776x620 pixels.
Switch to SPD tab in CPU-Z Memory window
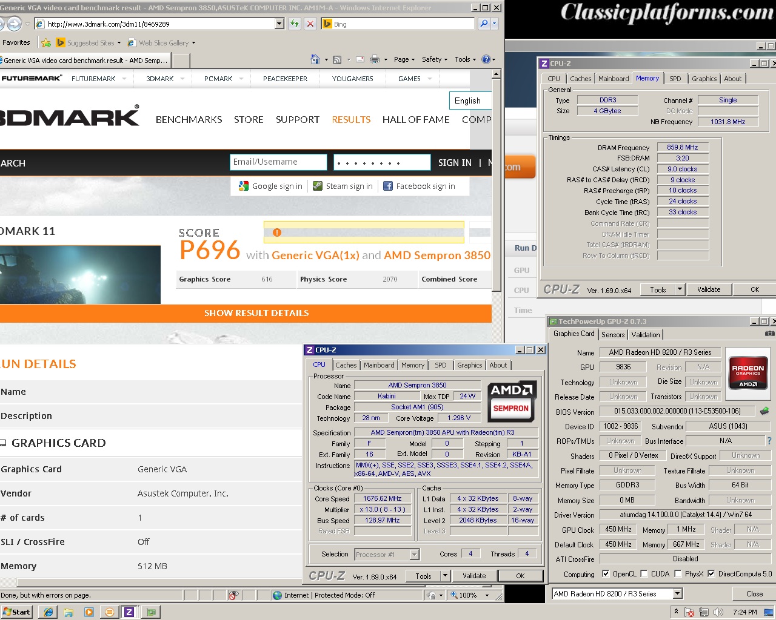[675, 79]
